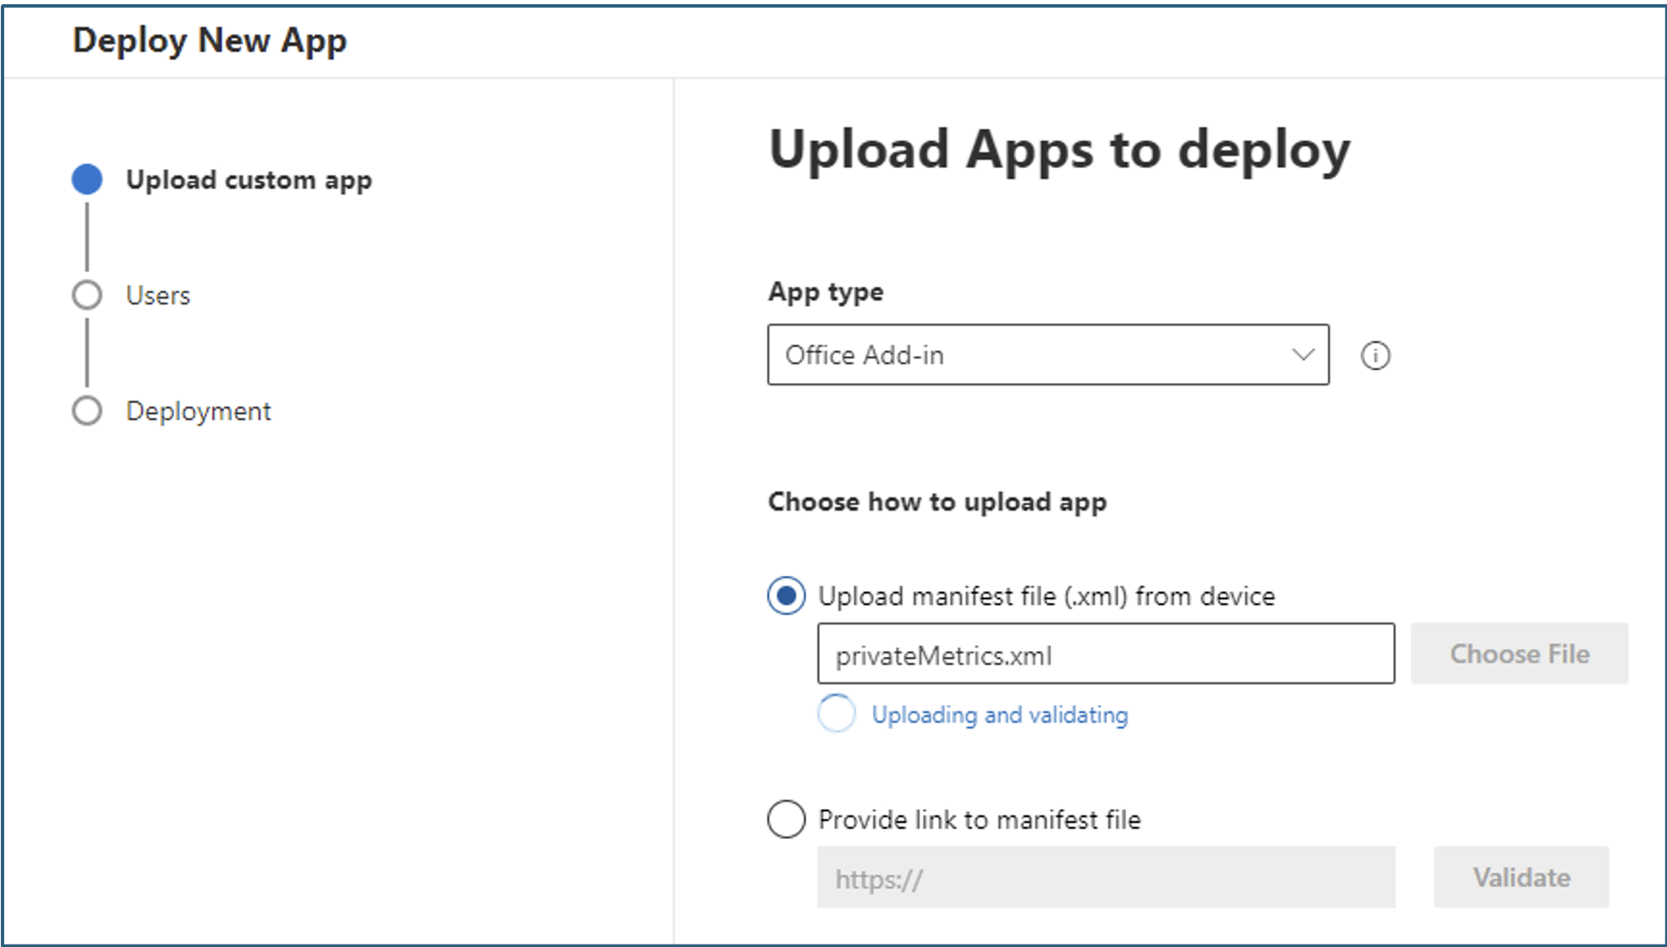This screenshot has width=1667, height=947.
Task: Click the Users step circle indicator
Action: (x=87, y=295)
